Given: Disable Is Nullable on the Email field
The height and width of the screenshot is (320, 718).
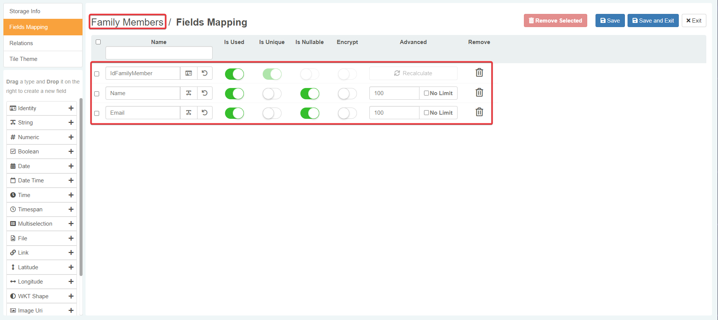Looking at the screenshot, I should (x=309, y=113).
